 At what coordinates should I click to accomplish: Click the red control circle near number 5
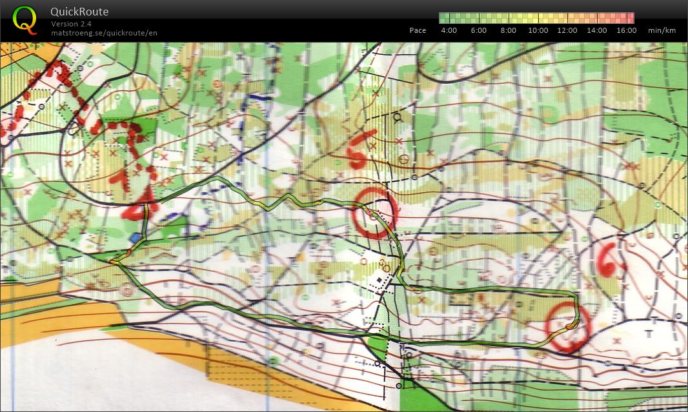pyautogui.click(x=376, y=213)
